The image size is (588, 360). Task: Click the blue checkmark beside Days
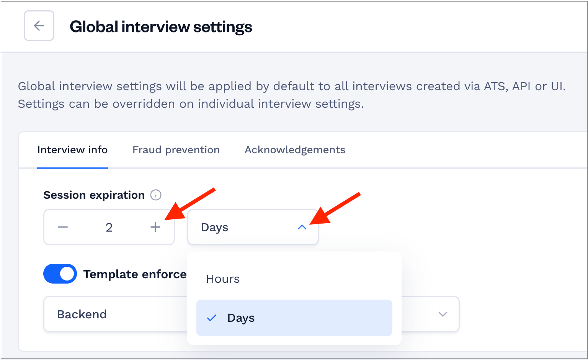click(x=212, y=318)
